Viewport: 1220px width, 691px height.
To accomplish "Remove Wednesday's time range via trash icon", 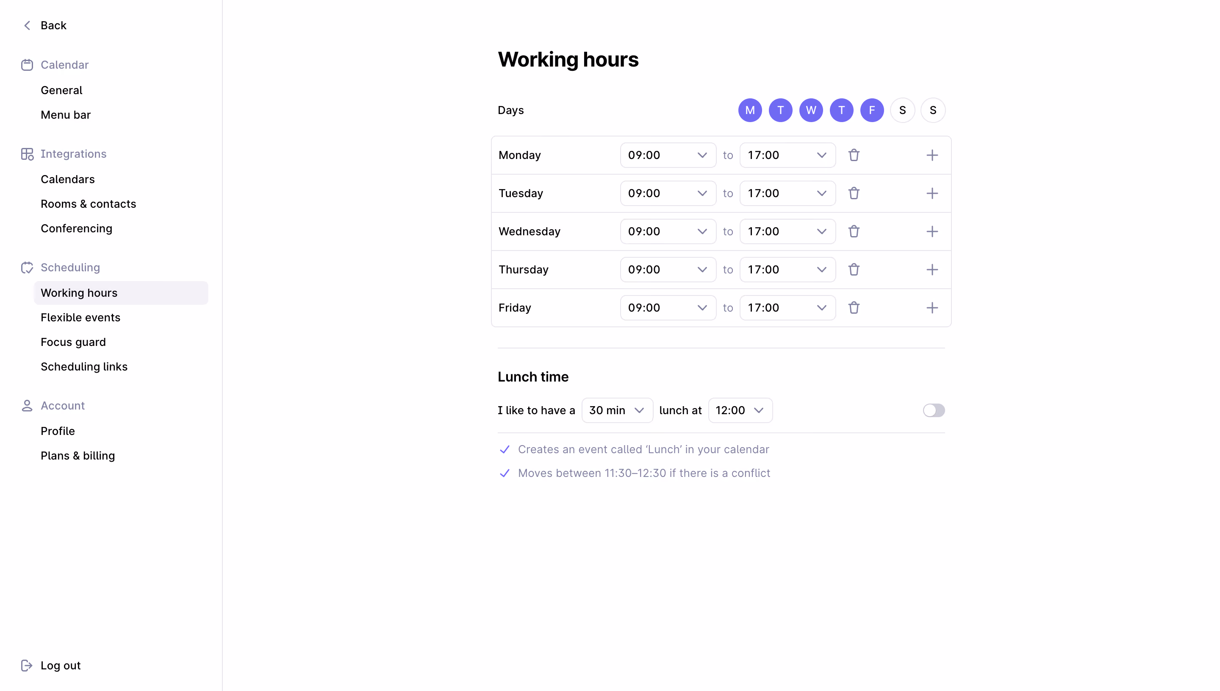I will pos(854,231).
